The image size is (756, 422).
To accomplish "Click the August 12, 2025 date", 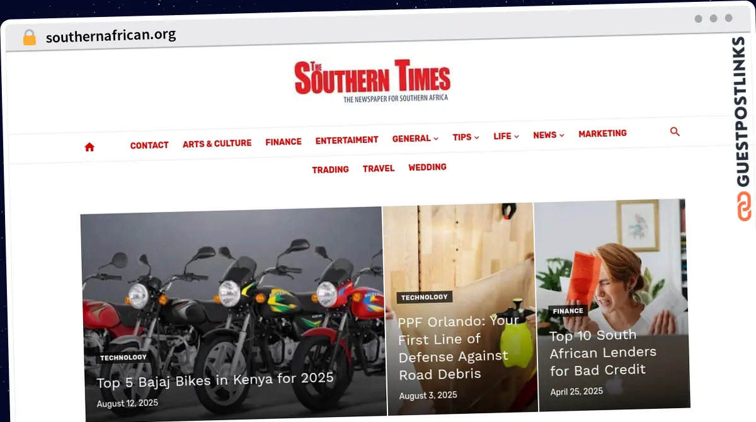I will point(127,403).
